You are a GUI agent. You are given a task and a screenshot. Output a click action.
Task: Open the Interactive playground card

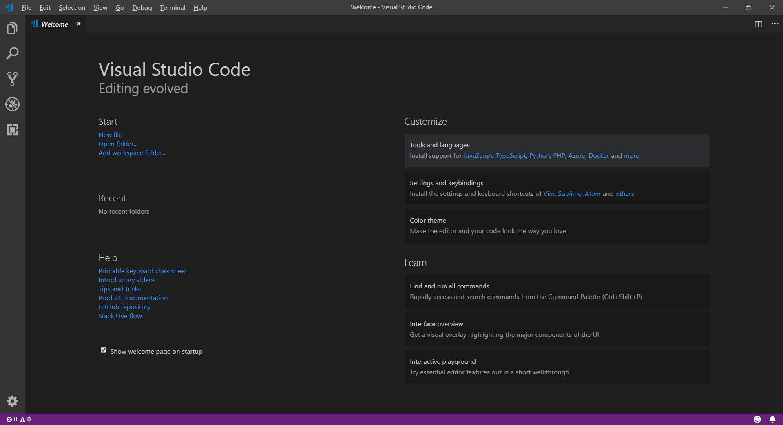tap(557, 367)
